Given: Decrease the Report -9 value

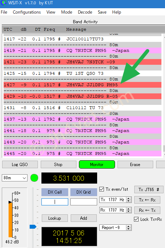Looking at the screenshot, I should 129,229.
